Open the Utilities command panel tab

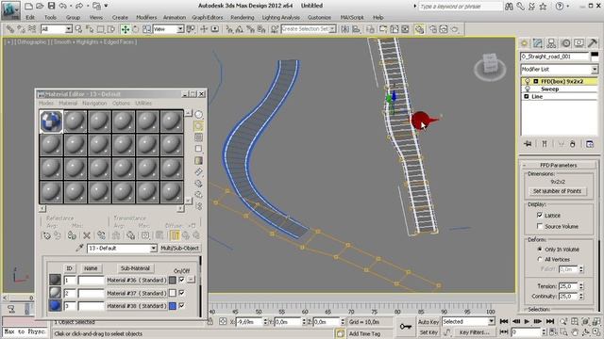click(593, 43)
